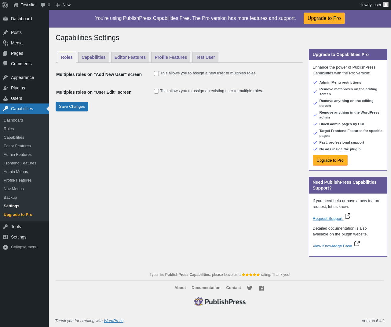Click the 'No ads inside the plugin' feature text
This screenshot has width=391, height=327.
tap(340, 149)
